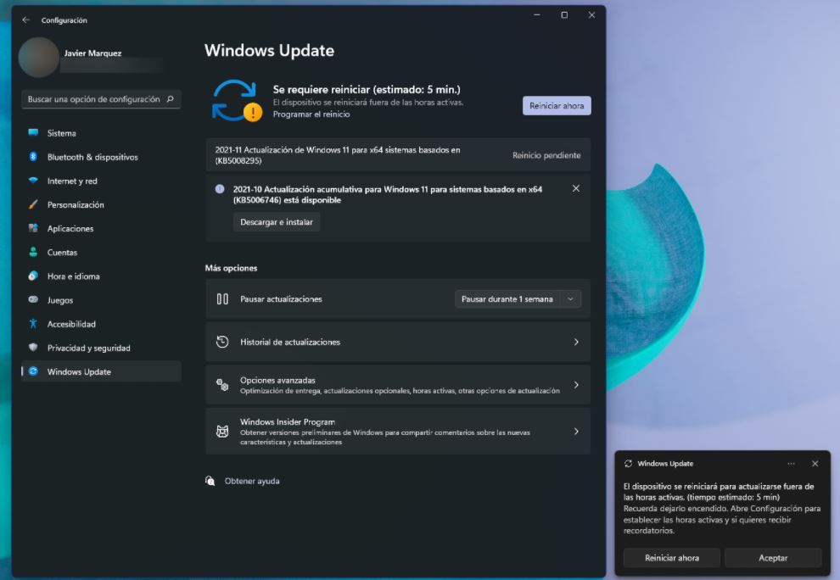Click the Historial de actualizaciones clock icon
This screenshot has width=840, height=580.
[x=222, y=342]
